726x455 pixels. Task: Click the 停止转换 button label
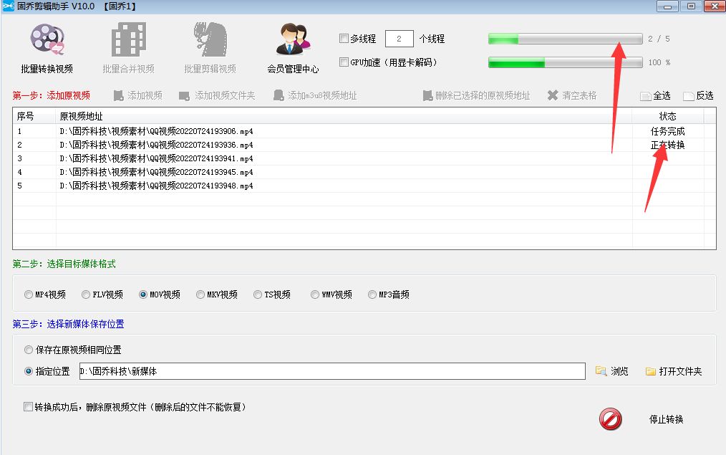pyautogui.click(x=667, y=419)
